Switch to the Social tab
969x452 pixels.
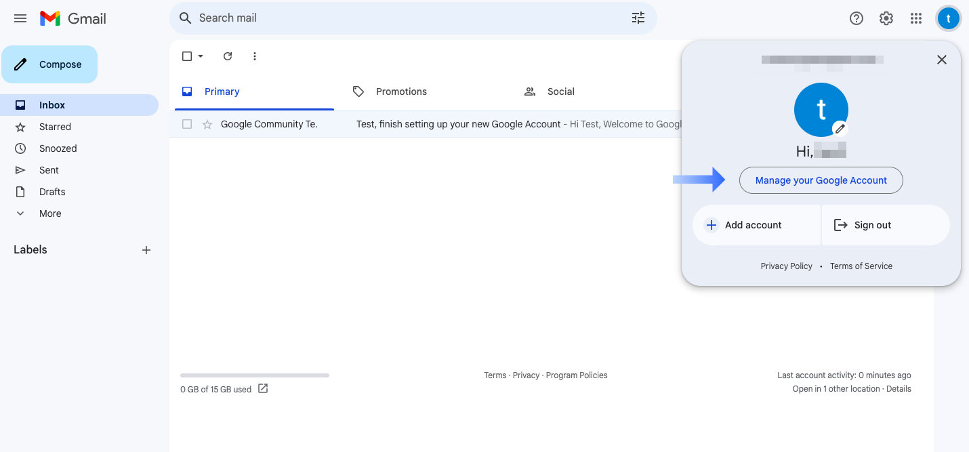560,91
